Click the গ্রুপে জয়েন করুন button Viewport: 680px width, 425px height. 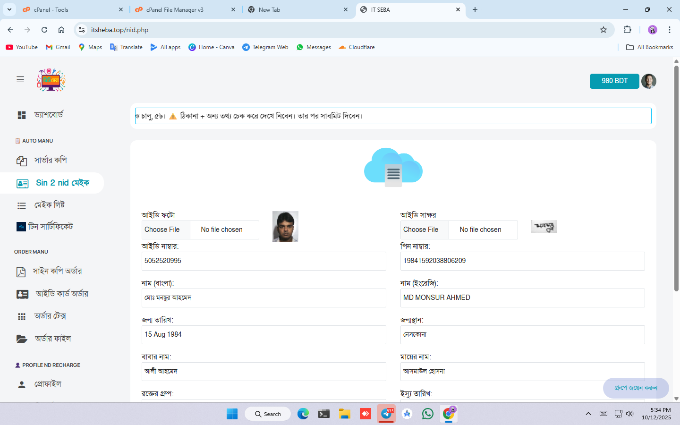(636, 388)
